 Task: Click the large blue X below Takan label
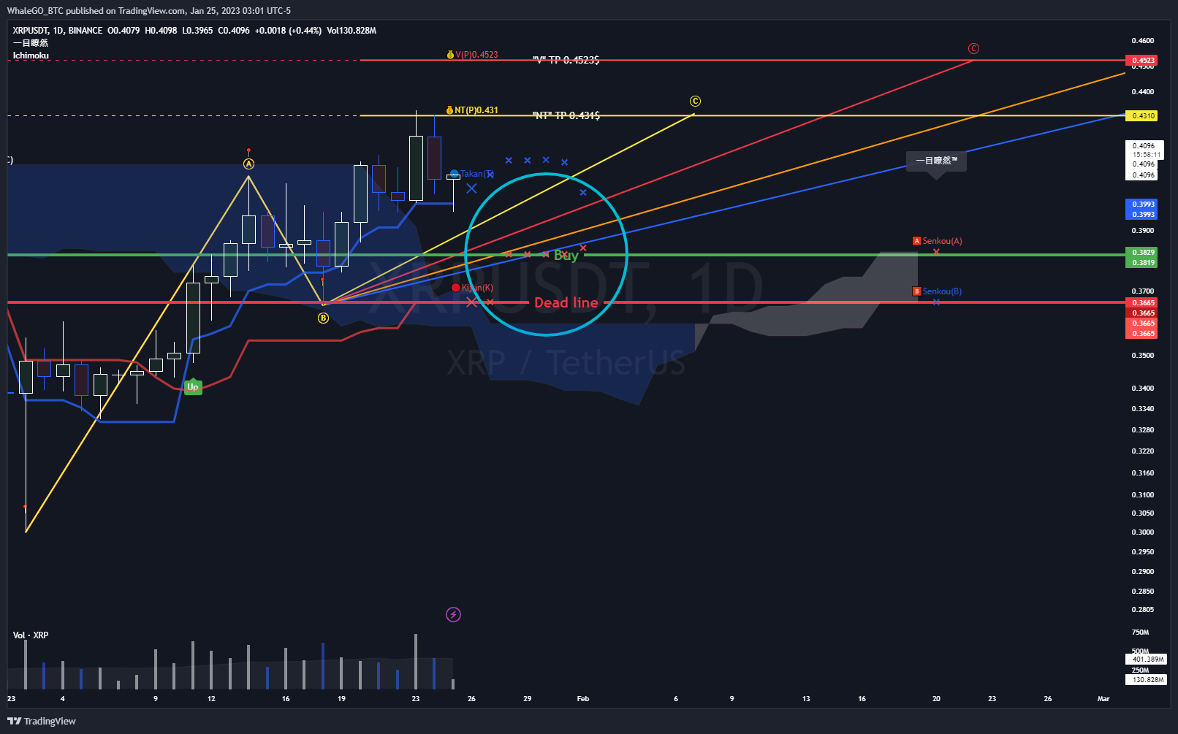tap(471, 188)
